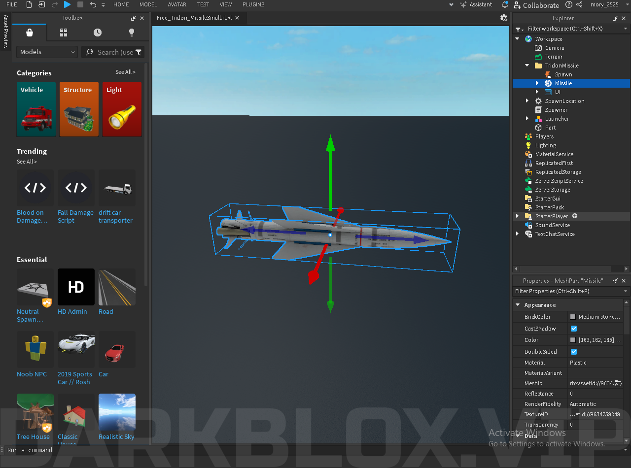Close the Free_Tridon_MissileSmall.rbxl tab
The height and width of the screenshot is (468, 631).
click(x=237, y=18)
